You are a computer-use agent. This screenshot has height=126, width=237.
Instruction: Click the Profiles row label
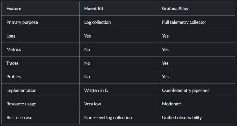(x=14, y=77)
